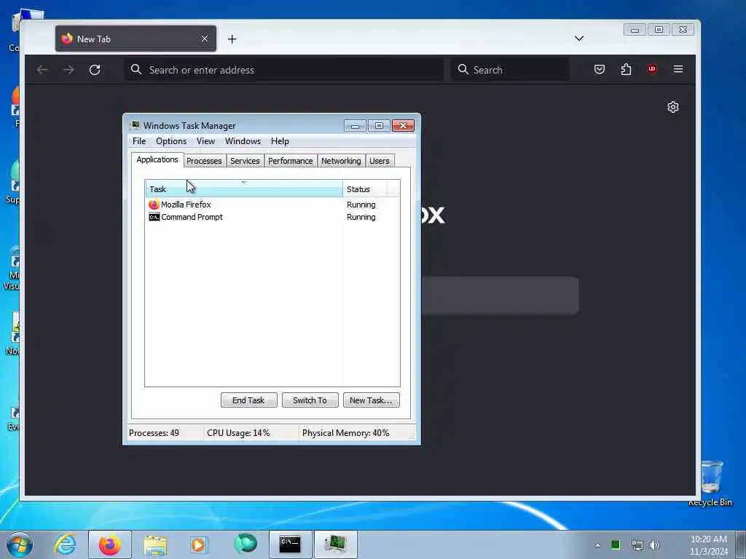
Task: Click the Command Prompt icon in the task list
Action: point(154,217)
